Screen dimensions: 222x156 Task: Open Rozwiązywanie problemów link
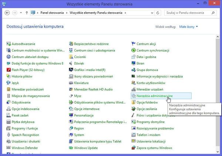155,128
